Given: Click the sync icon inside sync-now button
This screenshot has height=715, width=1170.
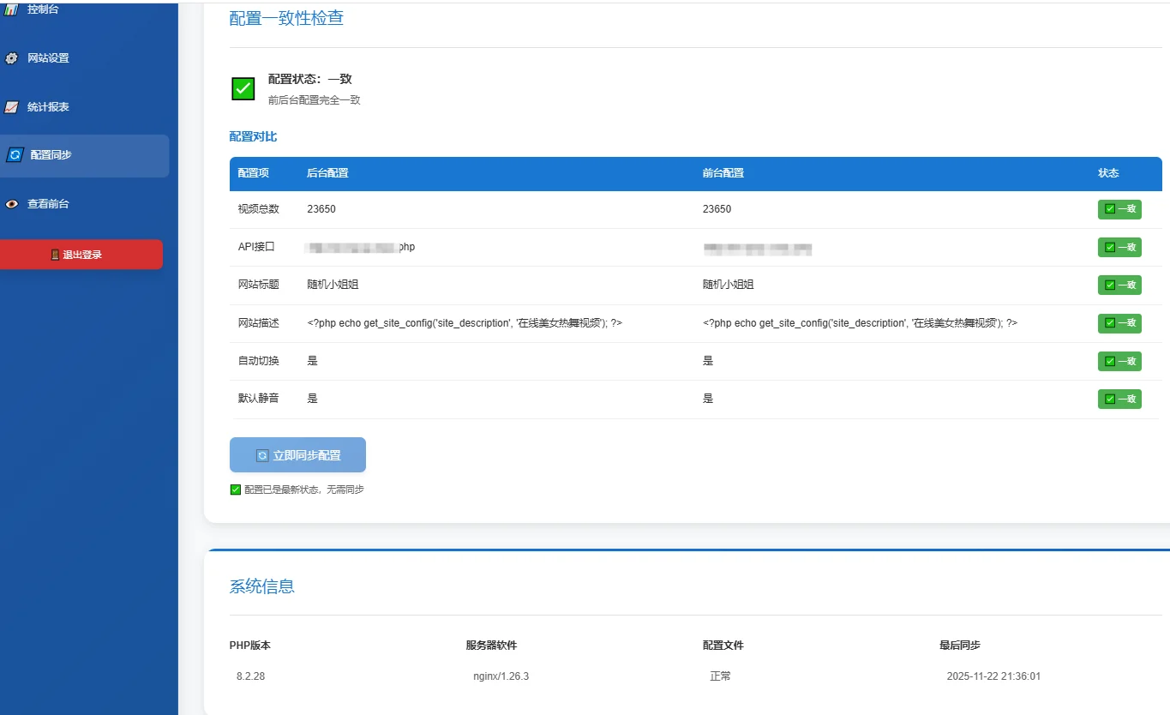Looking at the screenshot, I should coord(262,455).
